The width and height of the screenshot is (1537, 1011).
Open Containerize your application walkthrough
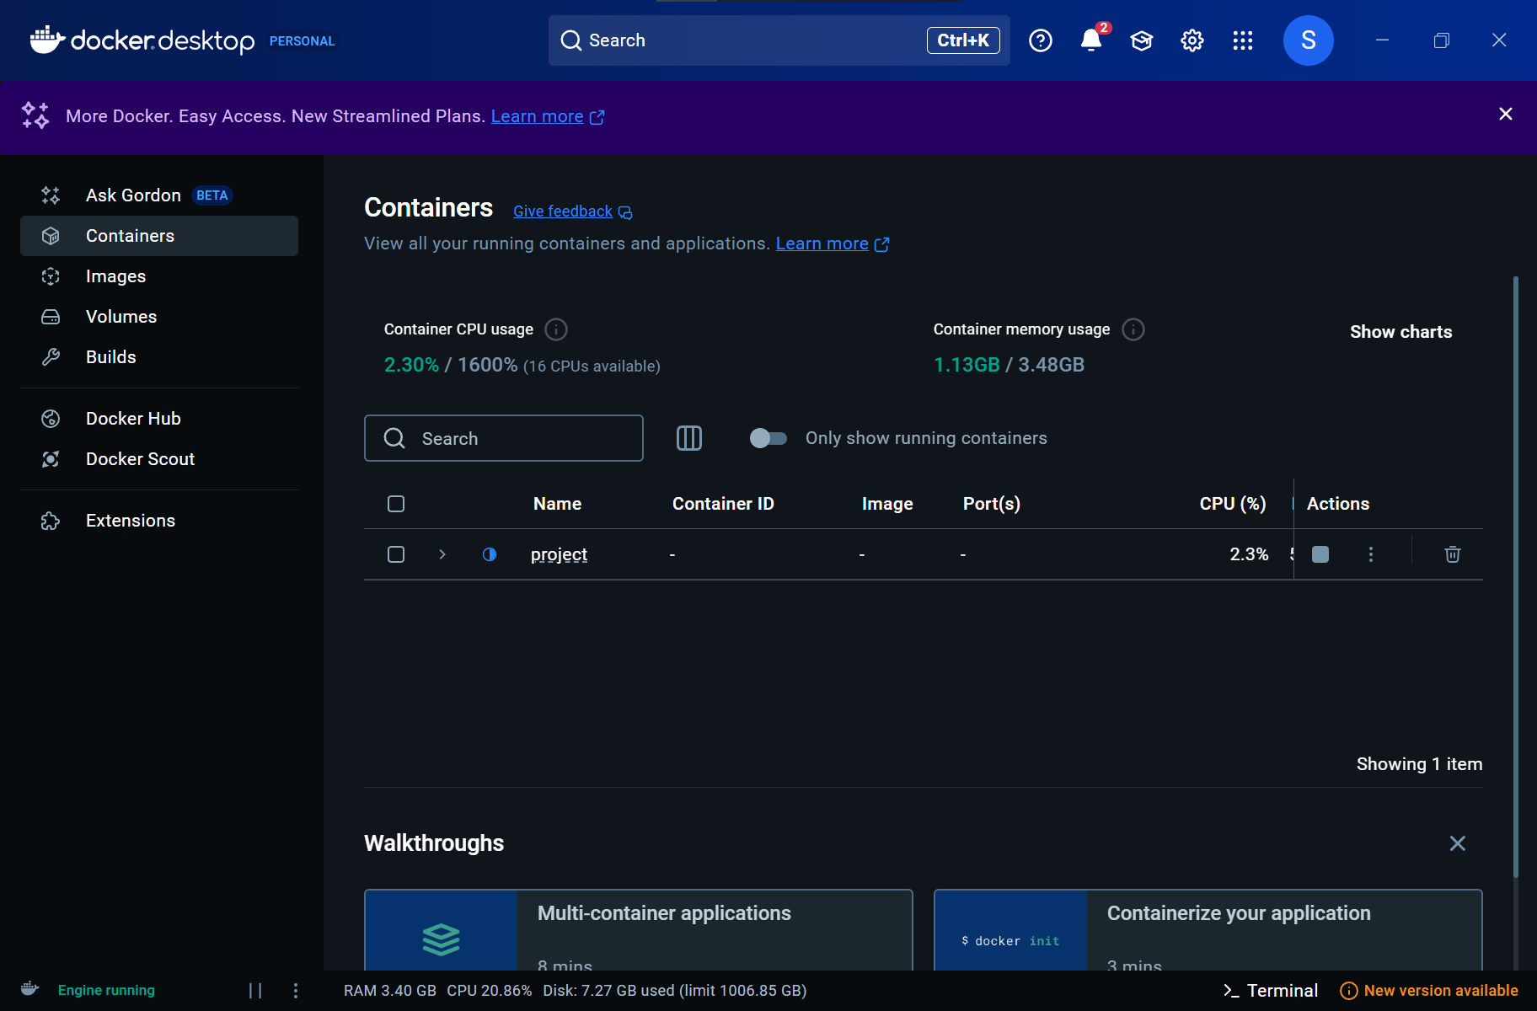coord(1208,930)
